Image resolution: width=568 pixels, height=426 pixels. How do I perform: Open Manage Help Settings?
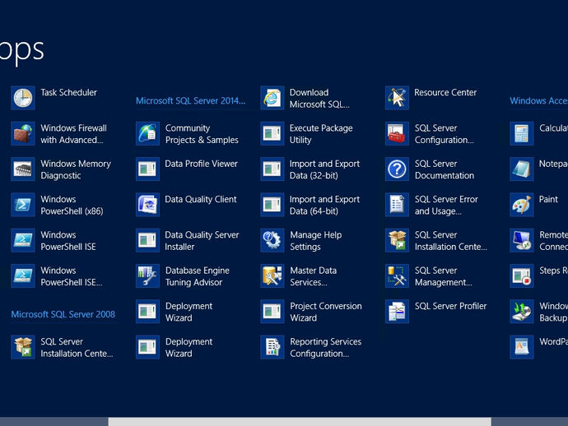301,240
